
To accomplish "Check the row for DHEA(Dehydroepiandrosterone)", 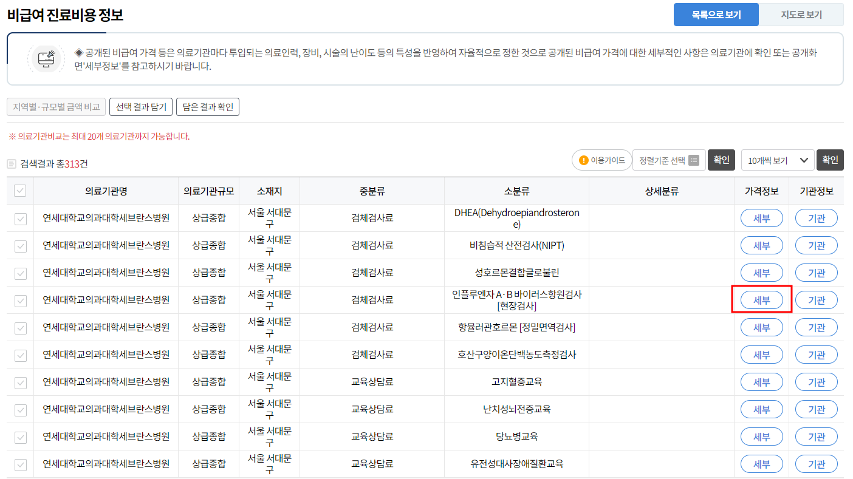I will (21, 219).
